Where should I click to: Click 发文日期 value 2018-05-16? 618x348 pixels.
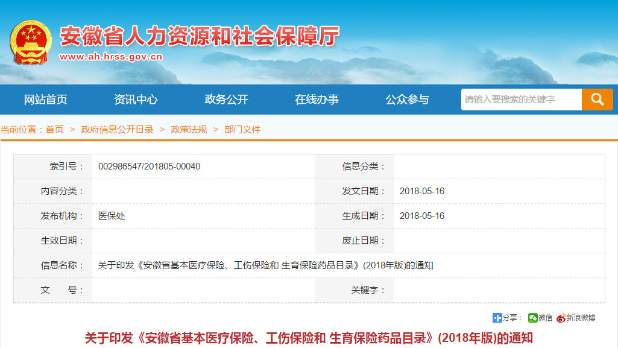pos(422,191)
